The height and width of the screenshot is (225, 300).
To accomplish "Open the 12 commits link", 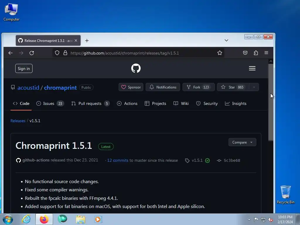I will [118, 160].
